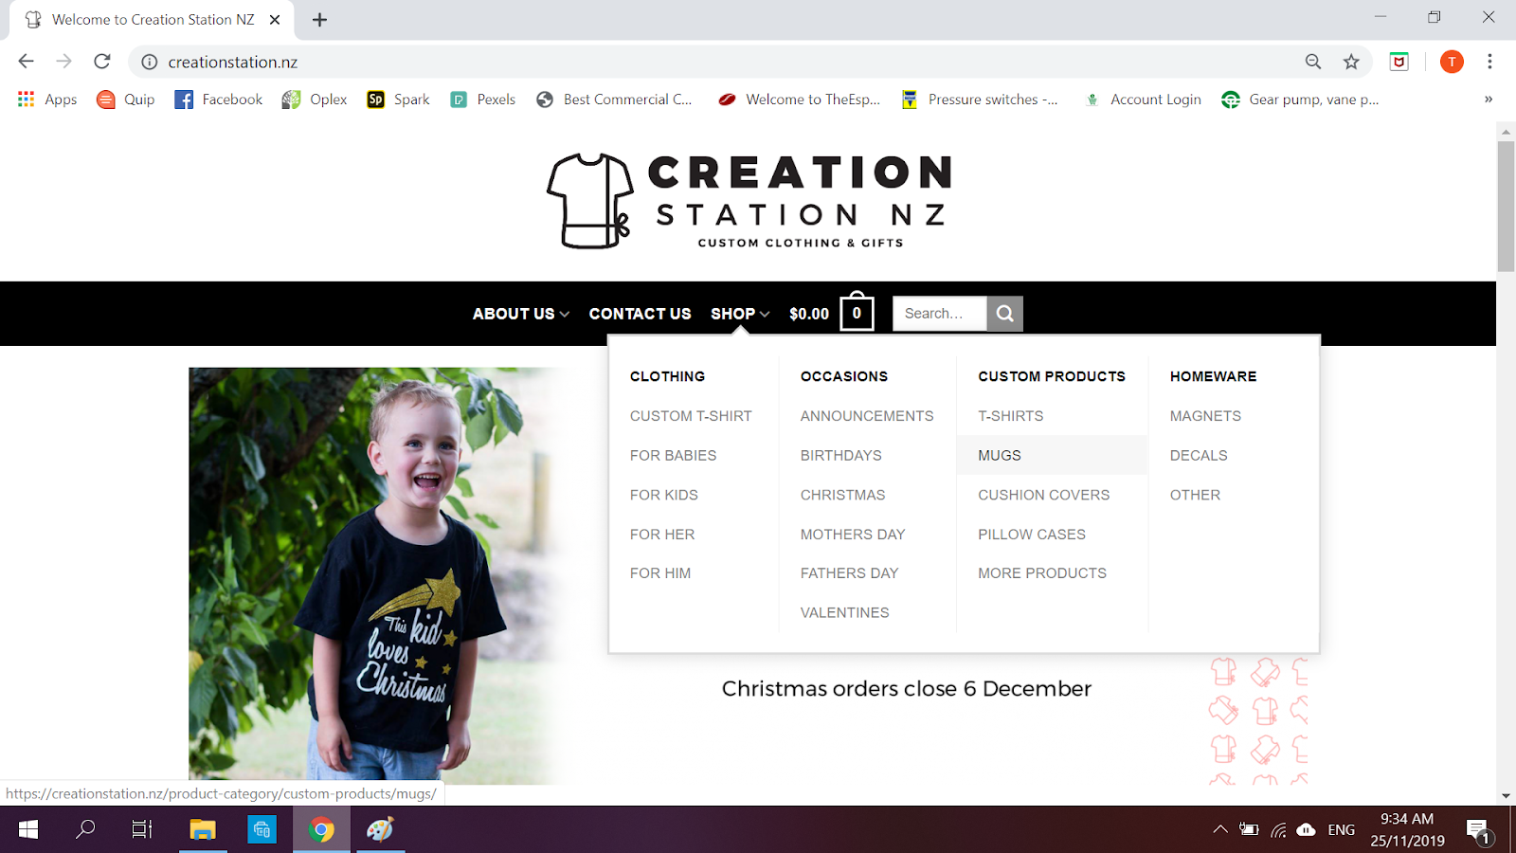Open the Windows Start menu
The width and height of the screenshot is (1516, 853).
pos(28,830)
